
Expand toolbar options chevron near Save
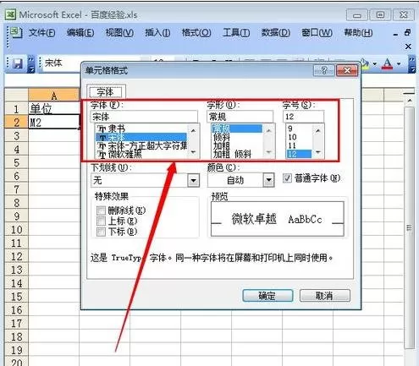(31, 64)
